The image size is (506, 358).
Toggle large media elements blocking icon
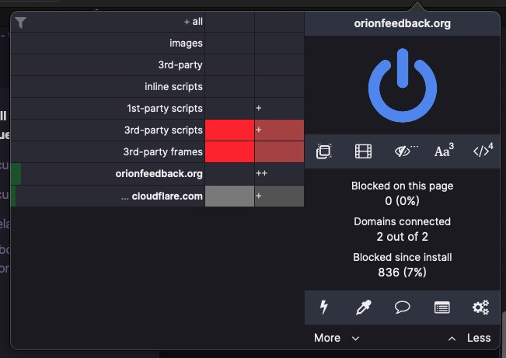363,151
